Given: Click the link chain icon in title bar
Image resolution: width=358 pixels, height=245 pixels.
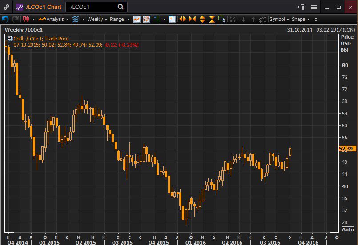Looking at the screenshot, I should (x=7, y=7).
